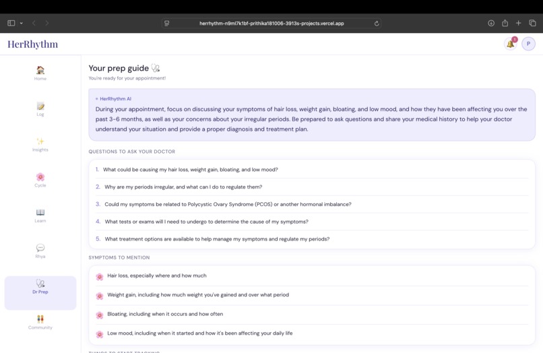The image size is (543, 353).
Task: Open the Rhya chat in sidebar
Action: tap(40, 251)
